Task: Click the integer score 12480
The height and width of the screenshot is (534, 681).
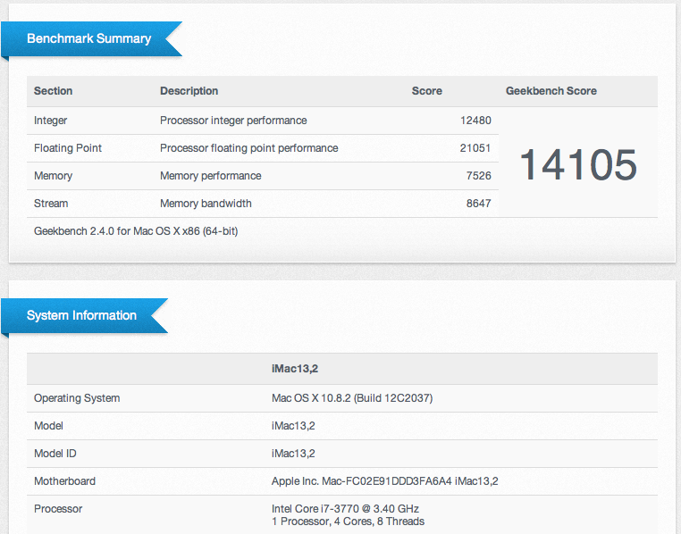Action: (x=475, y=121)
